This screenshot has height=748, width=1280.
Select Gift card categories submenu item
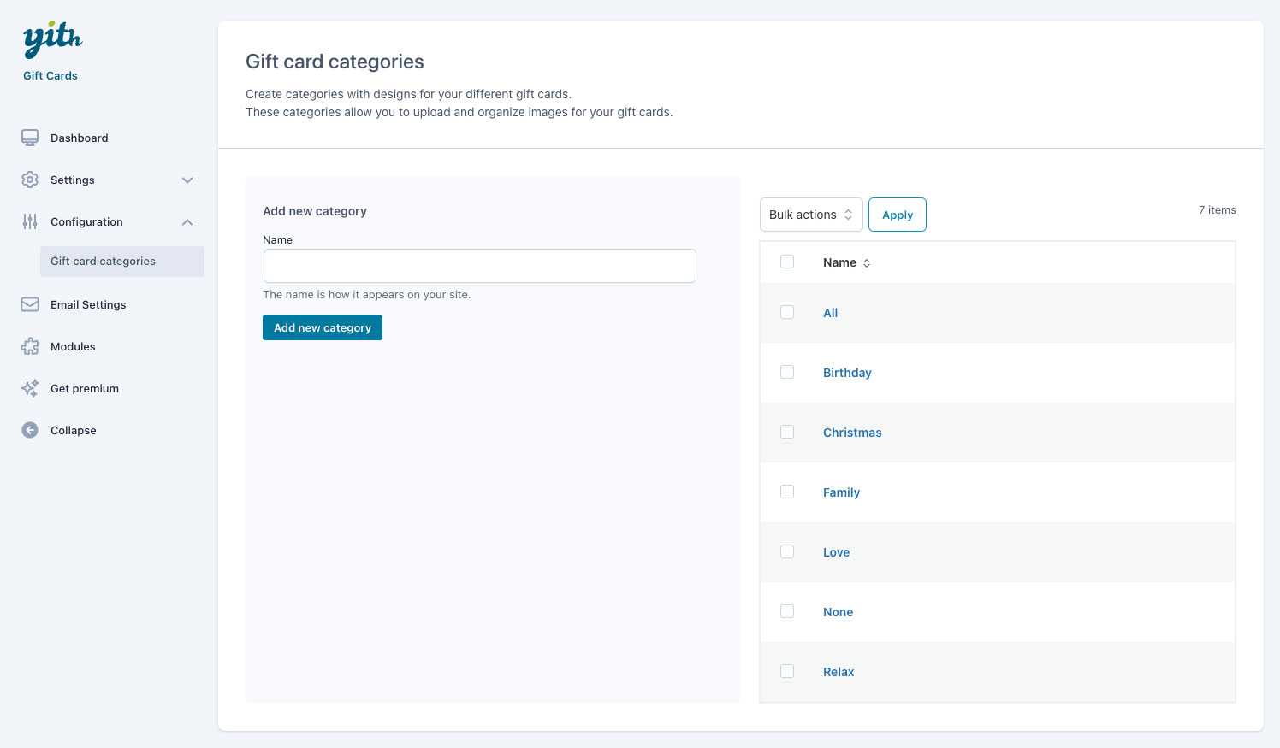click(x=122, y=262)
